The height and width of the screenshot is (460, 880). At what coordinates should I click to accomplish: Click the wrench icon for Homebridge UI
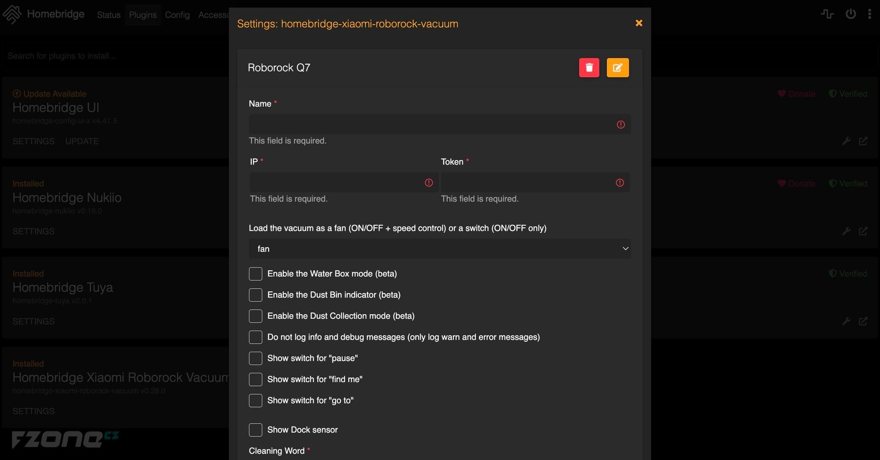(847, 141)
